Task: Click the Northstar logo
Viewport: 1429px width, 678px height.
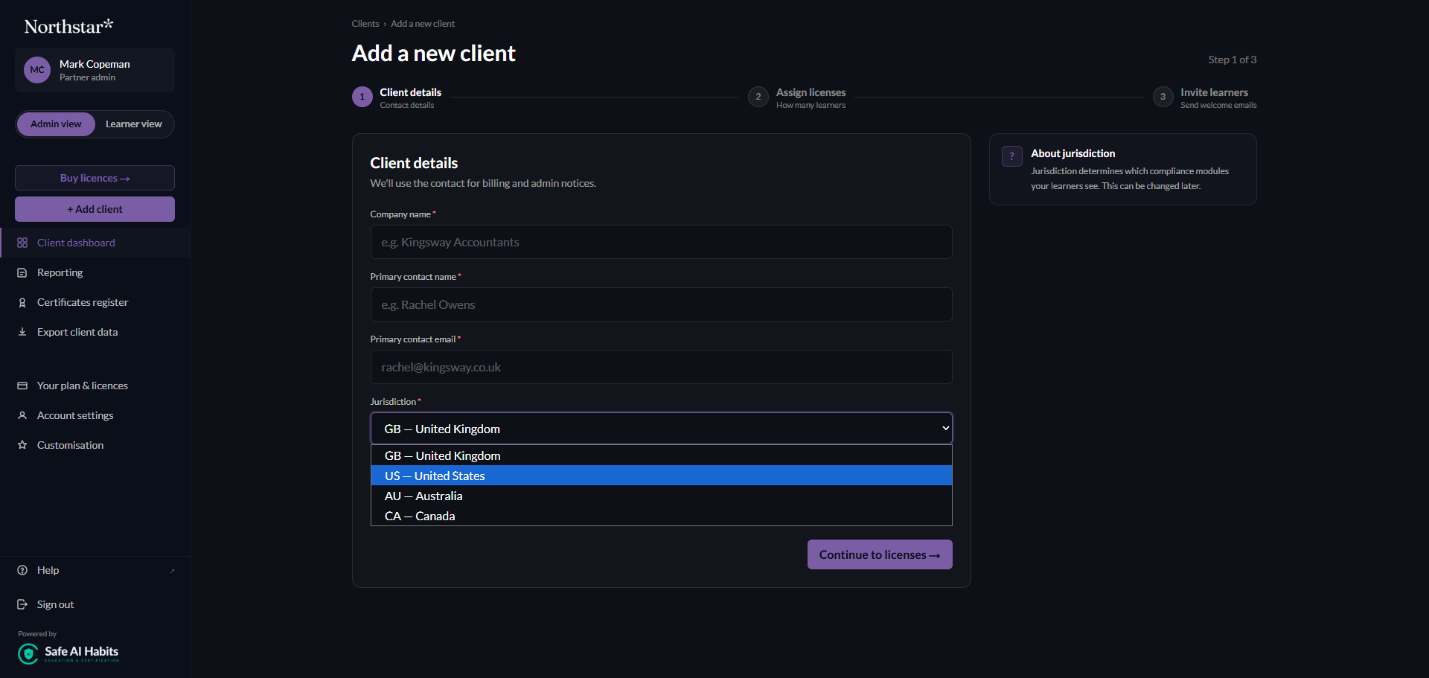Action: (68, 26)
